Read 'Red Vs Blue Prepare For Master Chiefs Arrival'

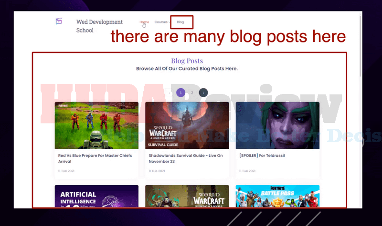pyautogui.click(x=95, y=158)
